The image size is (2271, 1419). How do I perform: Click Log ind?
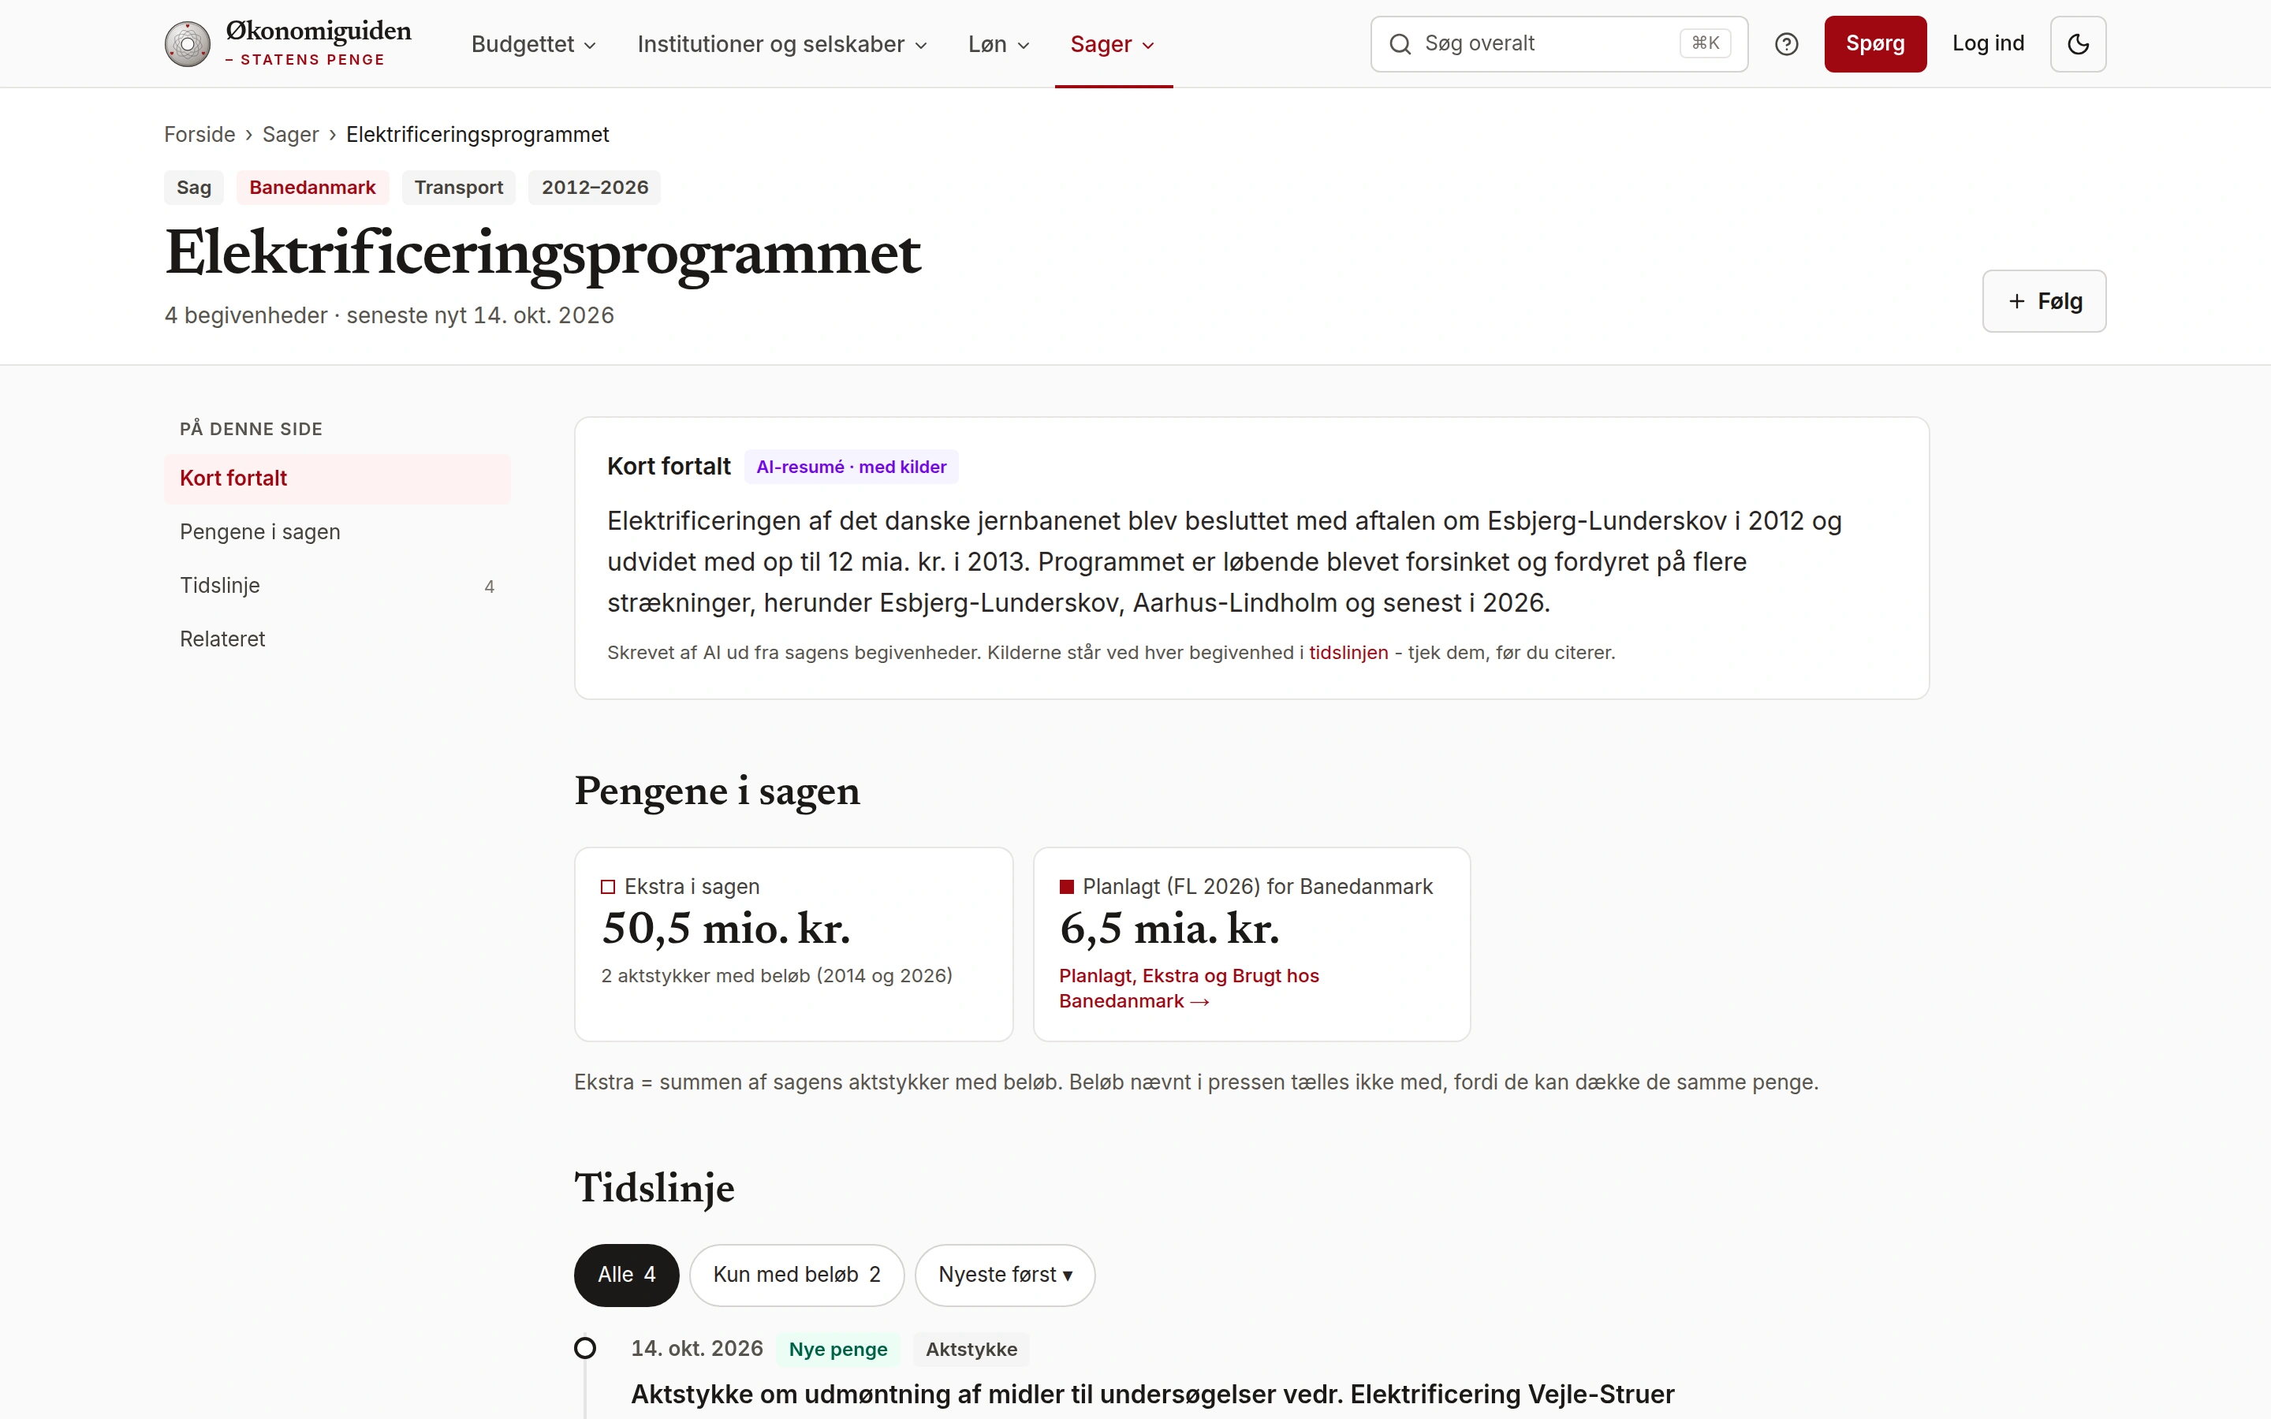tap(1988, 43)
